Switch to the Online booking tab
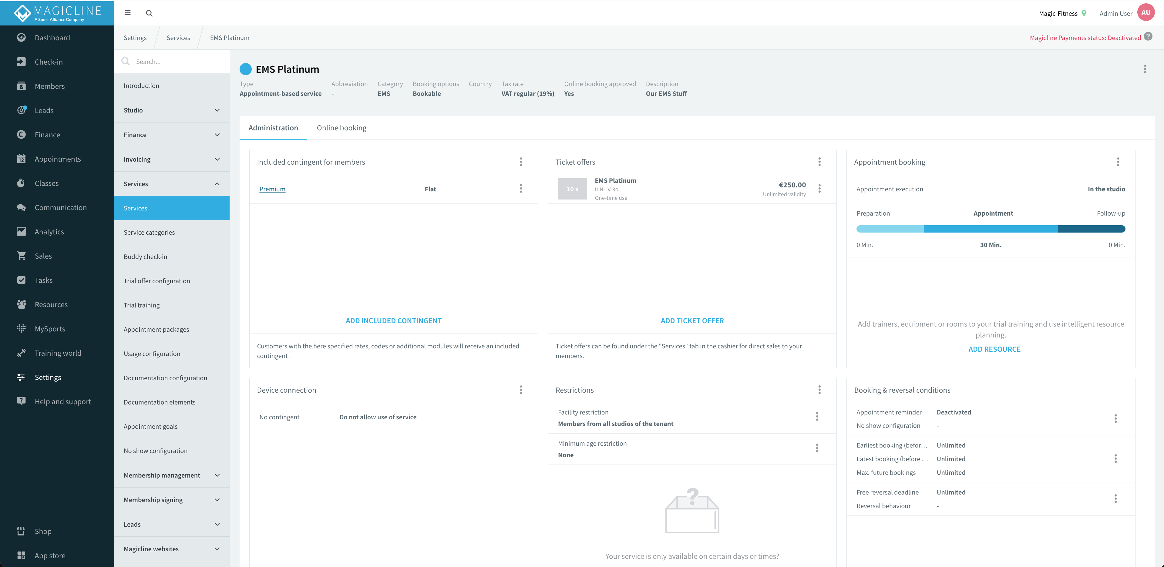Screen dimensions: 1164x567 [341, 128]
